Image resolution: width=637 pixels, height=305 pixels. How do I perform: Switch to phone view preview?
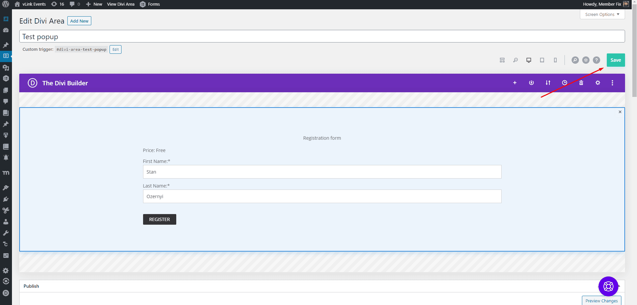(555, 60)
